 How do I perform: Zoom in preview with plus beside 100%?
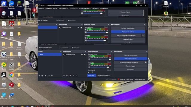click(x=46, y=44)
